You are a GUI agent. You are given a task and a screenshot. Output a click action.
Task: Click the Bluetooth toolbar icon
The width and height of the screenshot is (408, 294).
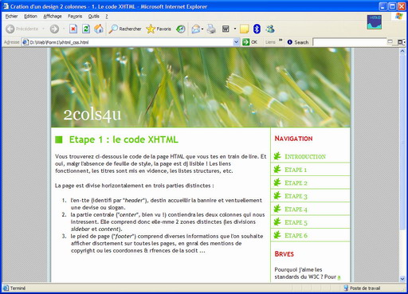pos(257,29)
